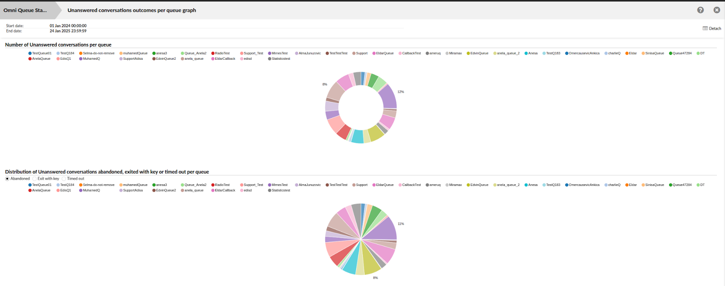Hide Support in the pie chart legend
The width and height of the screenshot is (725, 286).
(360, 185)
